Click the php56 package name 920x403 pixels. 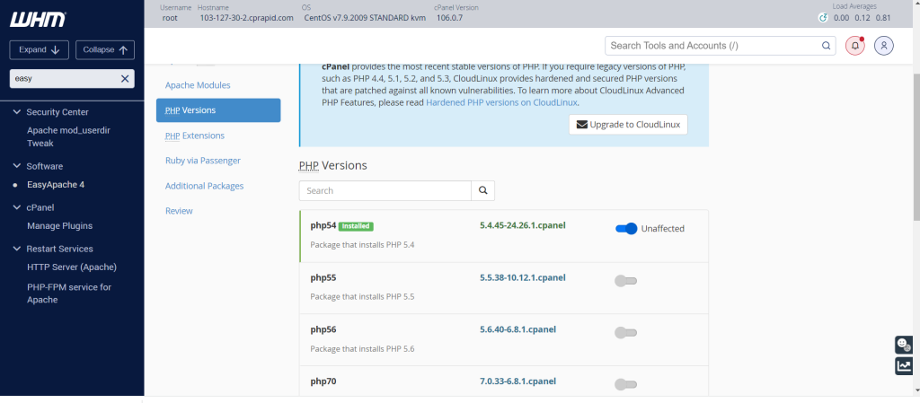pyautogui.click(x=323, y=329)
